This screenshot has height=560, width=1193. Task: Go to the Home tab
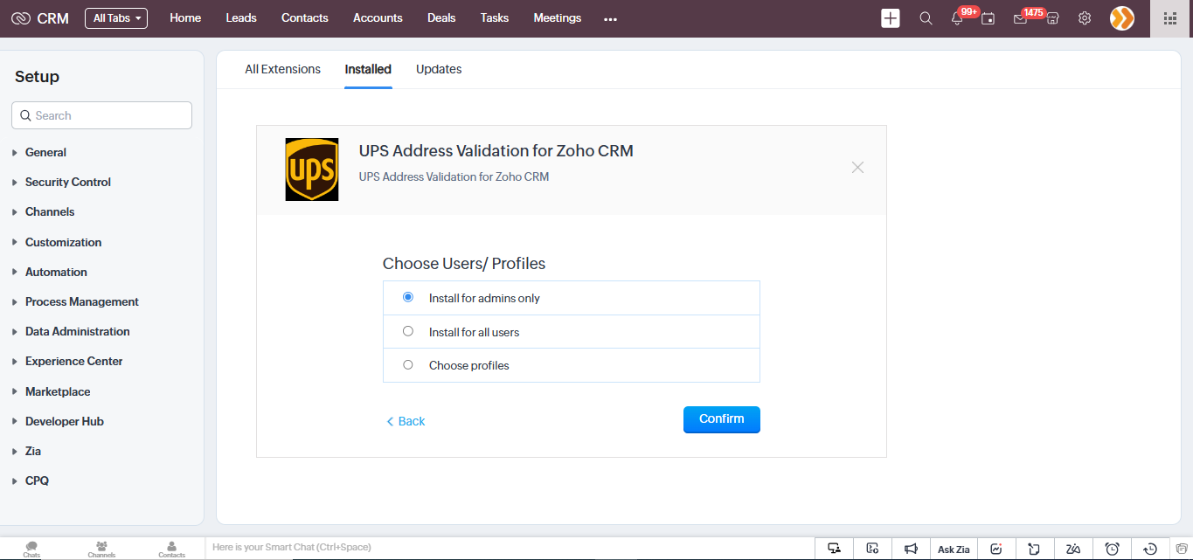tap(185, 18)
